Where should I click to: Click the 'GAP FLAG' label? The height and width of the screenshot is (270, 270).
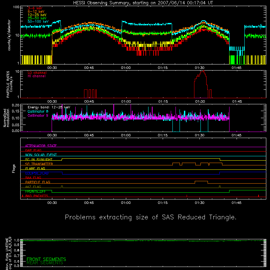coord(33,150)
